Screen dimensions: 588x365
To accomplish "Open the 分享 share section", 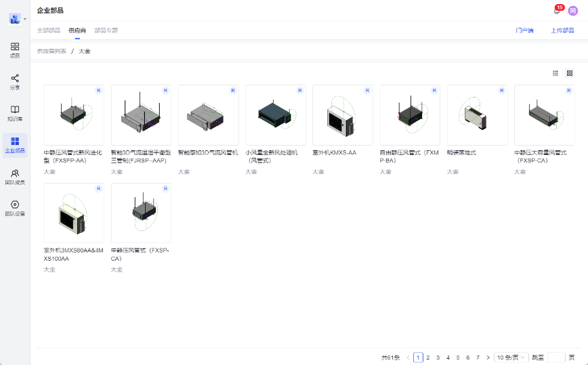I will point(15,82).
